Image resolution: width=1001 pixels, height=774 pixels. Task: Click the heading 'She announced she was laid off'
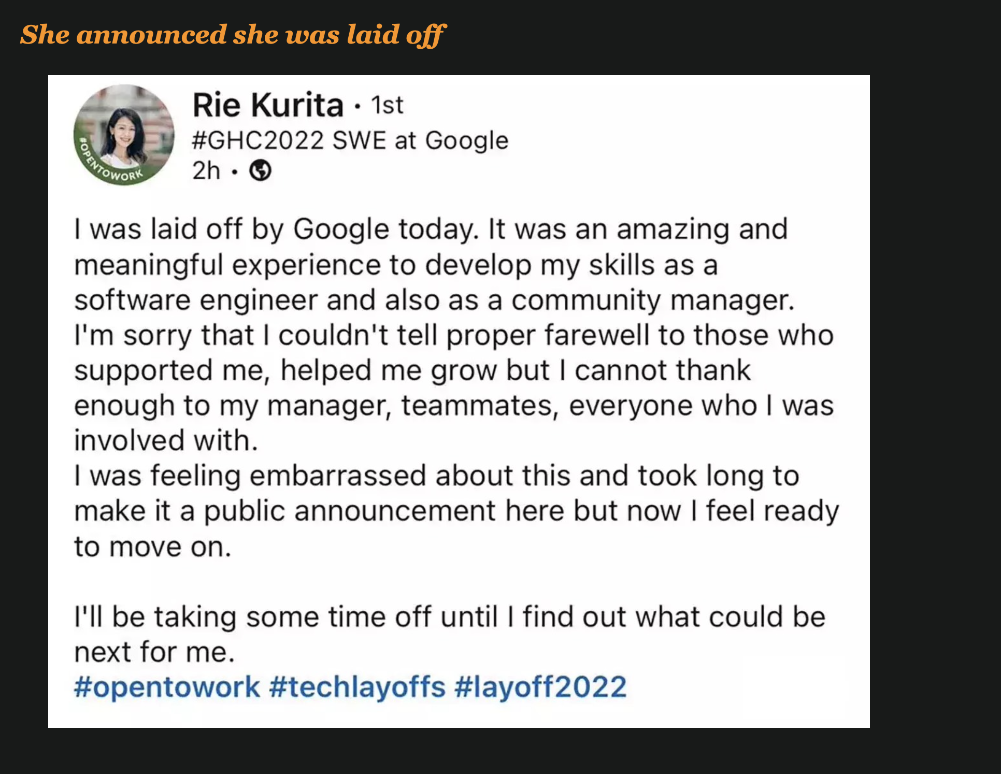[233, 35]
